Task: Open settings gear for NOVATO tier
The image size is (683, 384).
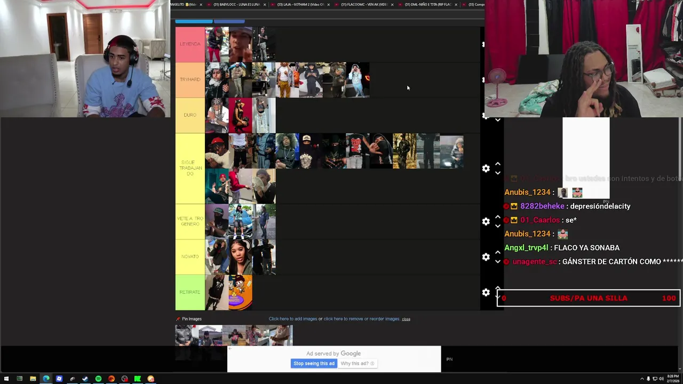Action: coord(486,257)
